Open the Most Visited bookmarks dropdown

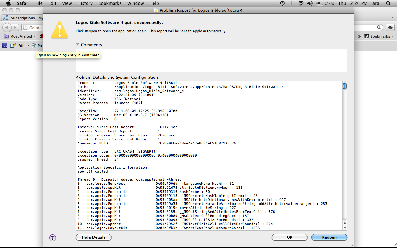pos(20,36)
